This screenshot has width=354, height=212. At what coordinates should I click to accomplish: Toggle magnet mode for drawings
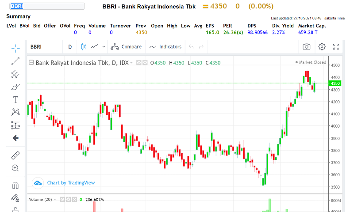[x=15, y=185]
